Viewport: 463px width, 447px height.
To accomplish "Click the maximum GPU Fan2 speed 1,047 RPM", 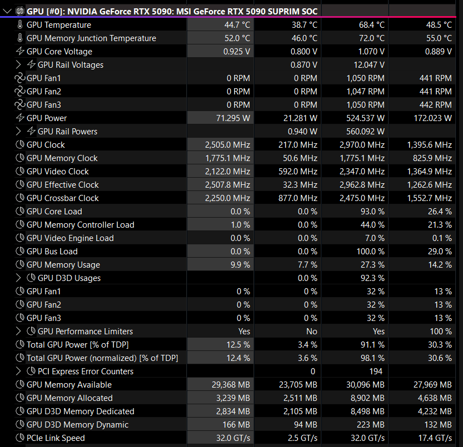I will (366, 92).
